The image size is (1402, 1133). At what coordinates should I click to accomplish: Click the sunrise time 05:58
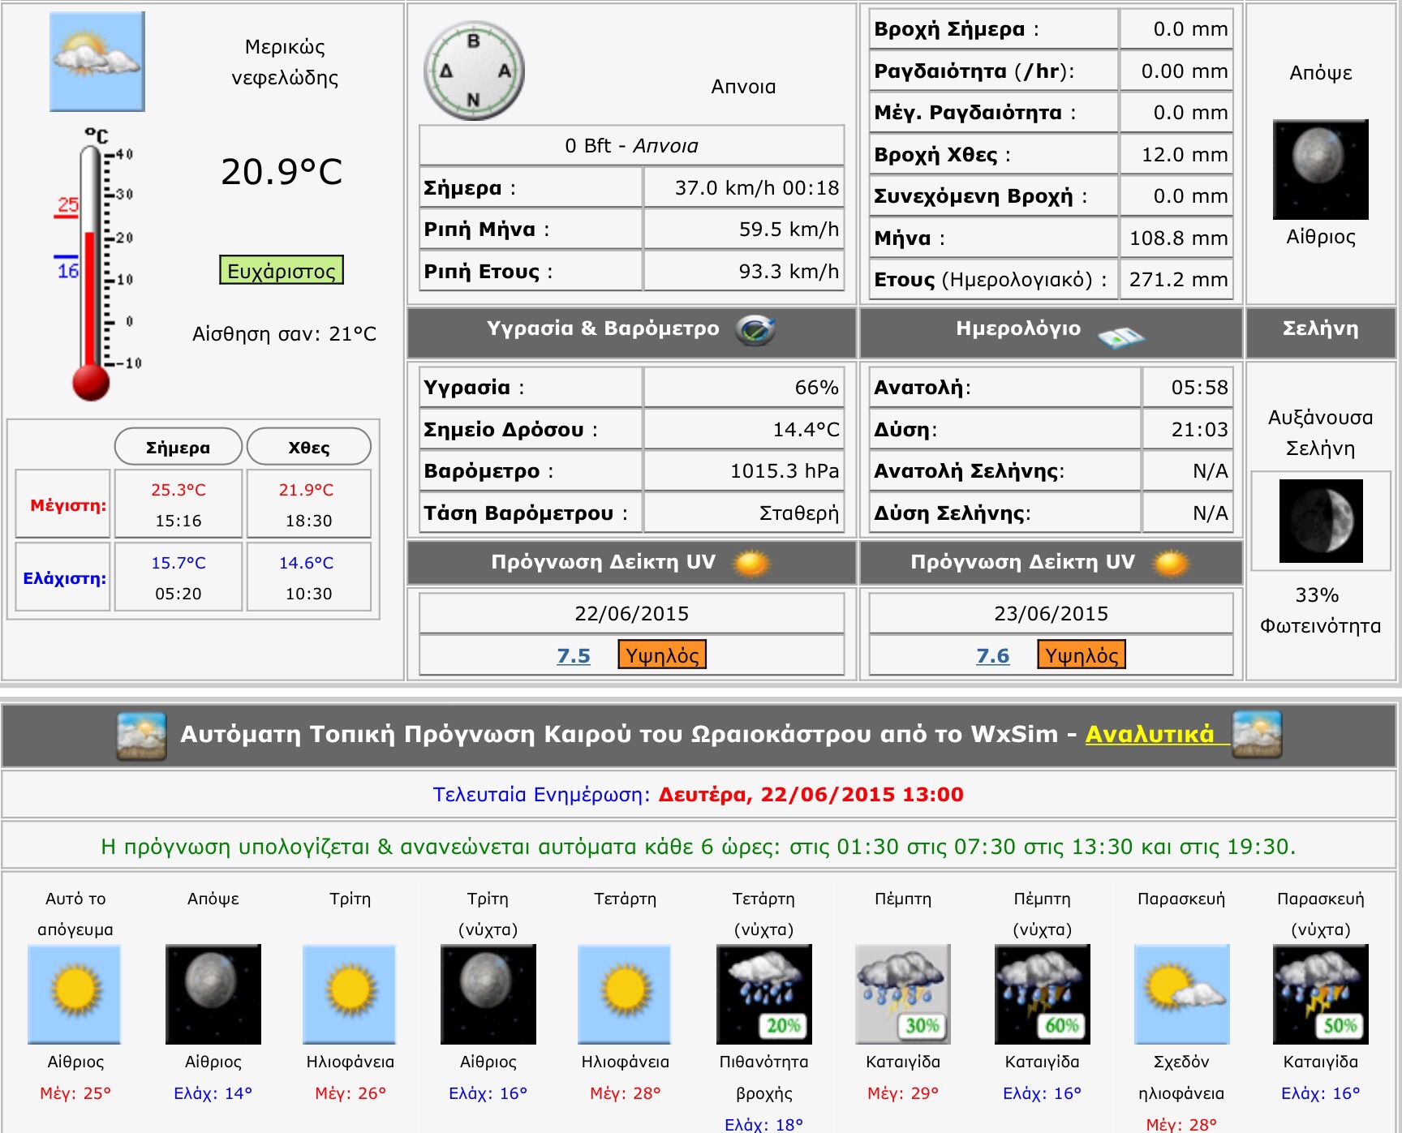tap(1200, 388)
